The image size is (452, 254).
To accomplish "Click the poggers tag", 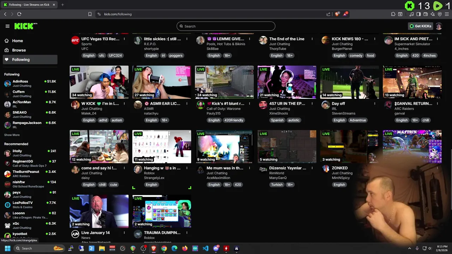I will pyautogui.click(x=176, y=55).
